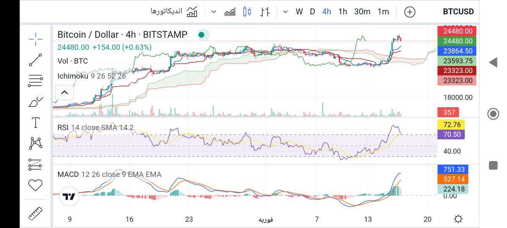
Task: Open chart settings gear icon
Action: click(458, 219)
